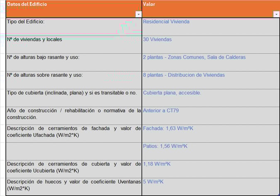Click the 'Tipo del Edificio:' cell
Image resolution: width=280 pixels, height=196 pixels.
(x=74, y=27)
